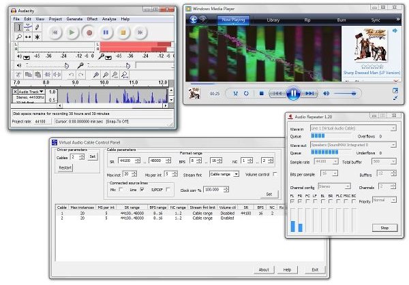Open the Bits per sample dropdown

coord(335,173)
